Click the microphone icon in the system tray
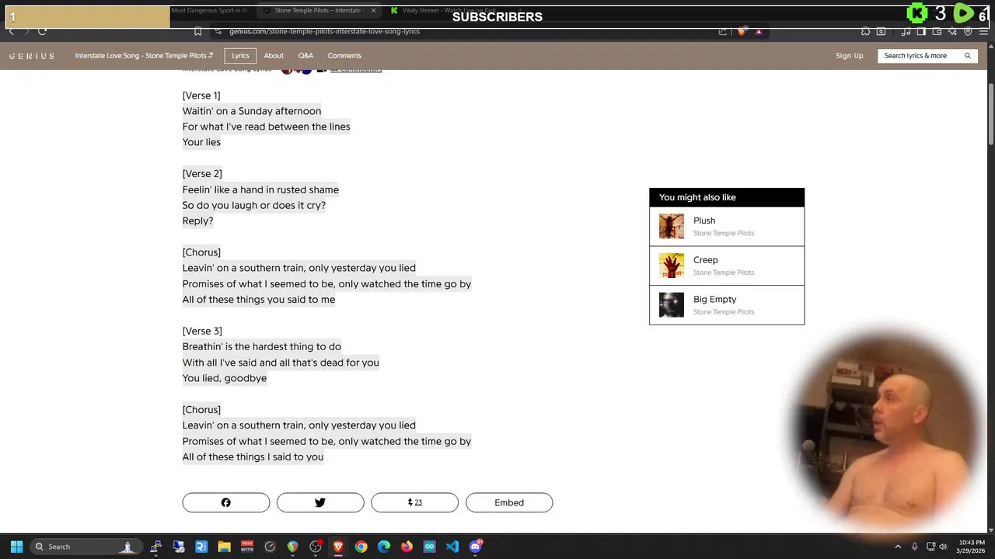This screenshot has width=995, height=559. click(x=915, y=547)
